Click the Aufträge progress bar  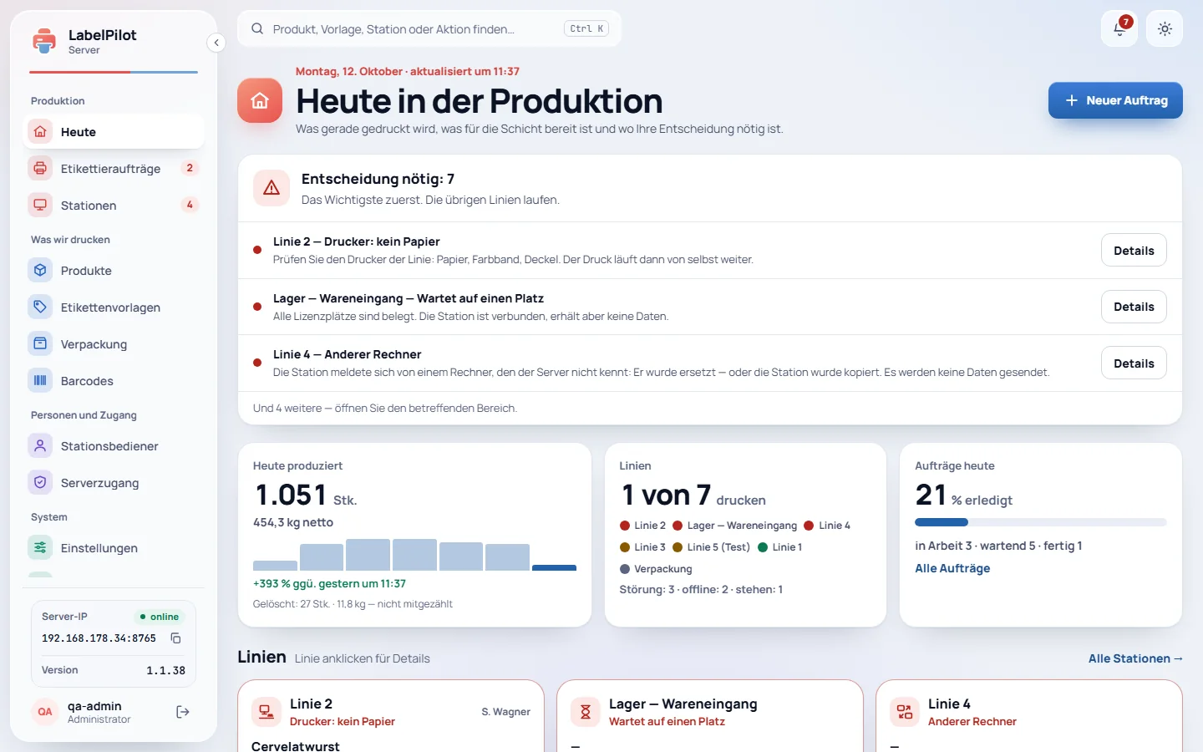[1040, 522]
